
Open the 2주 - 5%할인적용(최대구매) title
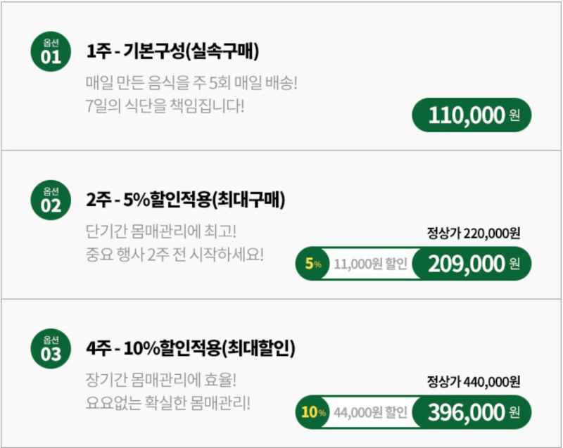tap(186, 200)
